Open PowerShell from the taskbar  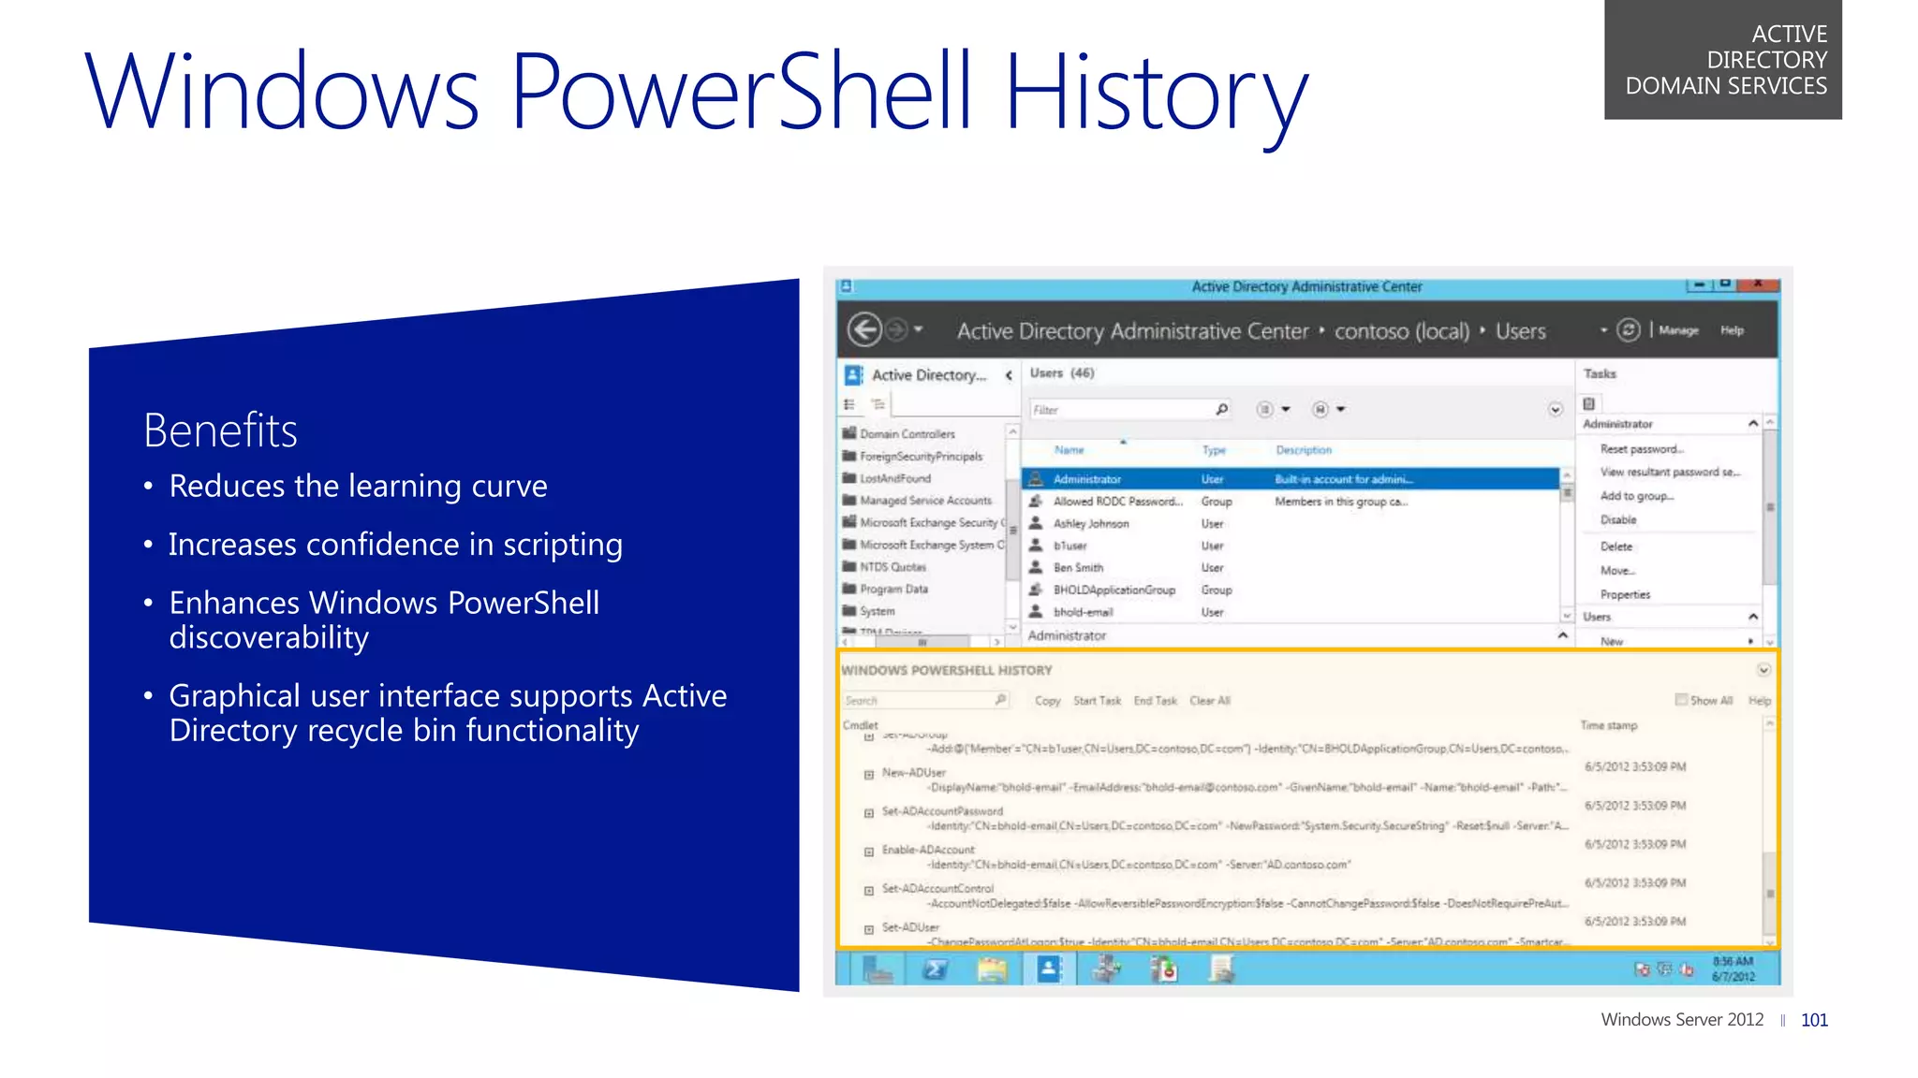(935, 969)
